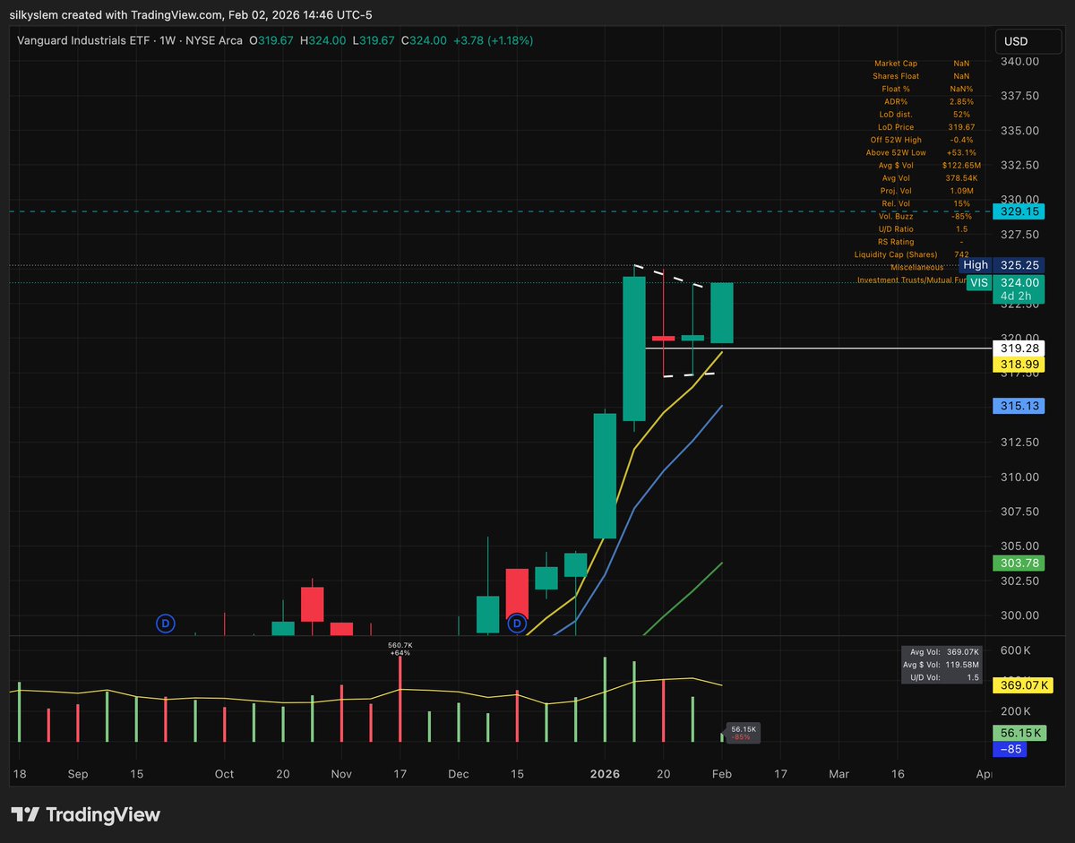The width and height of the screenshot is (1075, 843).
Task: Open the USD currency selector
Action: [x=1027, y=41]
